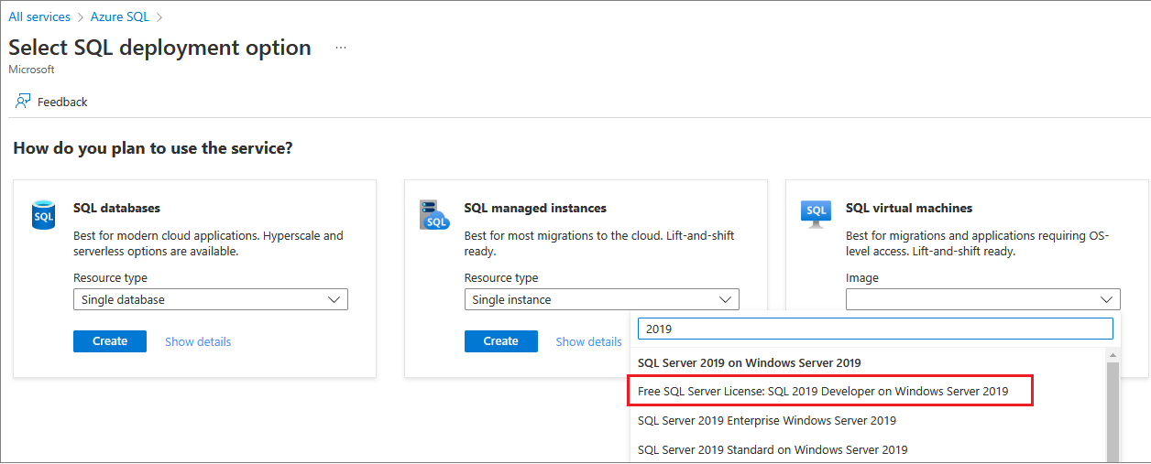Open the ellipsis more options menu

(x=341, y=48)
